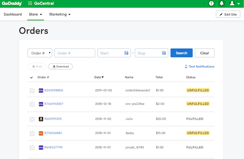Click the GoDaddy logo
Screen dimensions: 244x159
(x=12, y=3)
